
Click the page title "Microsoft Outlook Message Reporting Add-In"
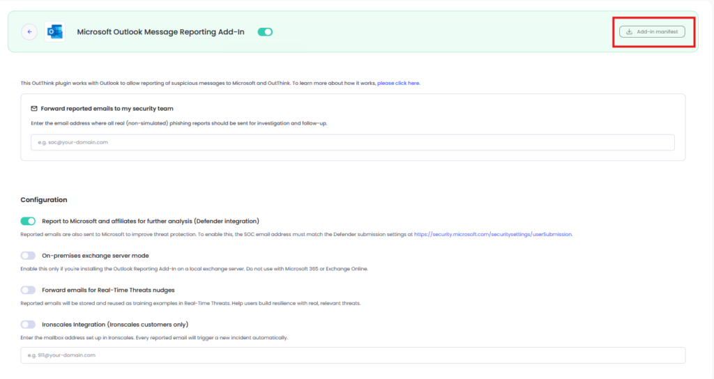click(160, 32)
